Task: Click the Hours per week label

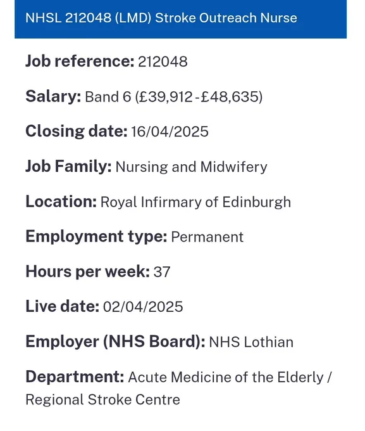Action: pos(87,272)
